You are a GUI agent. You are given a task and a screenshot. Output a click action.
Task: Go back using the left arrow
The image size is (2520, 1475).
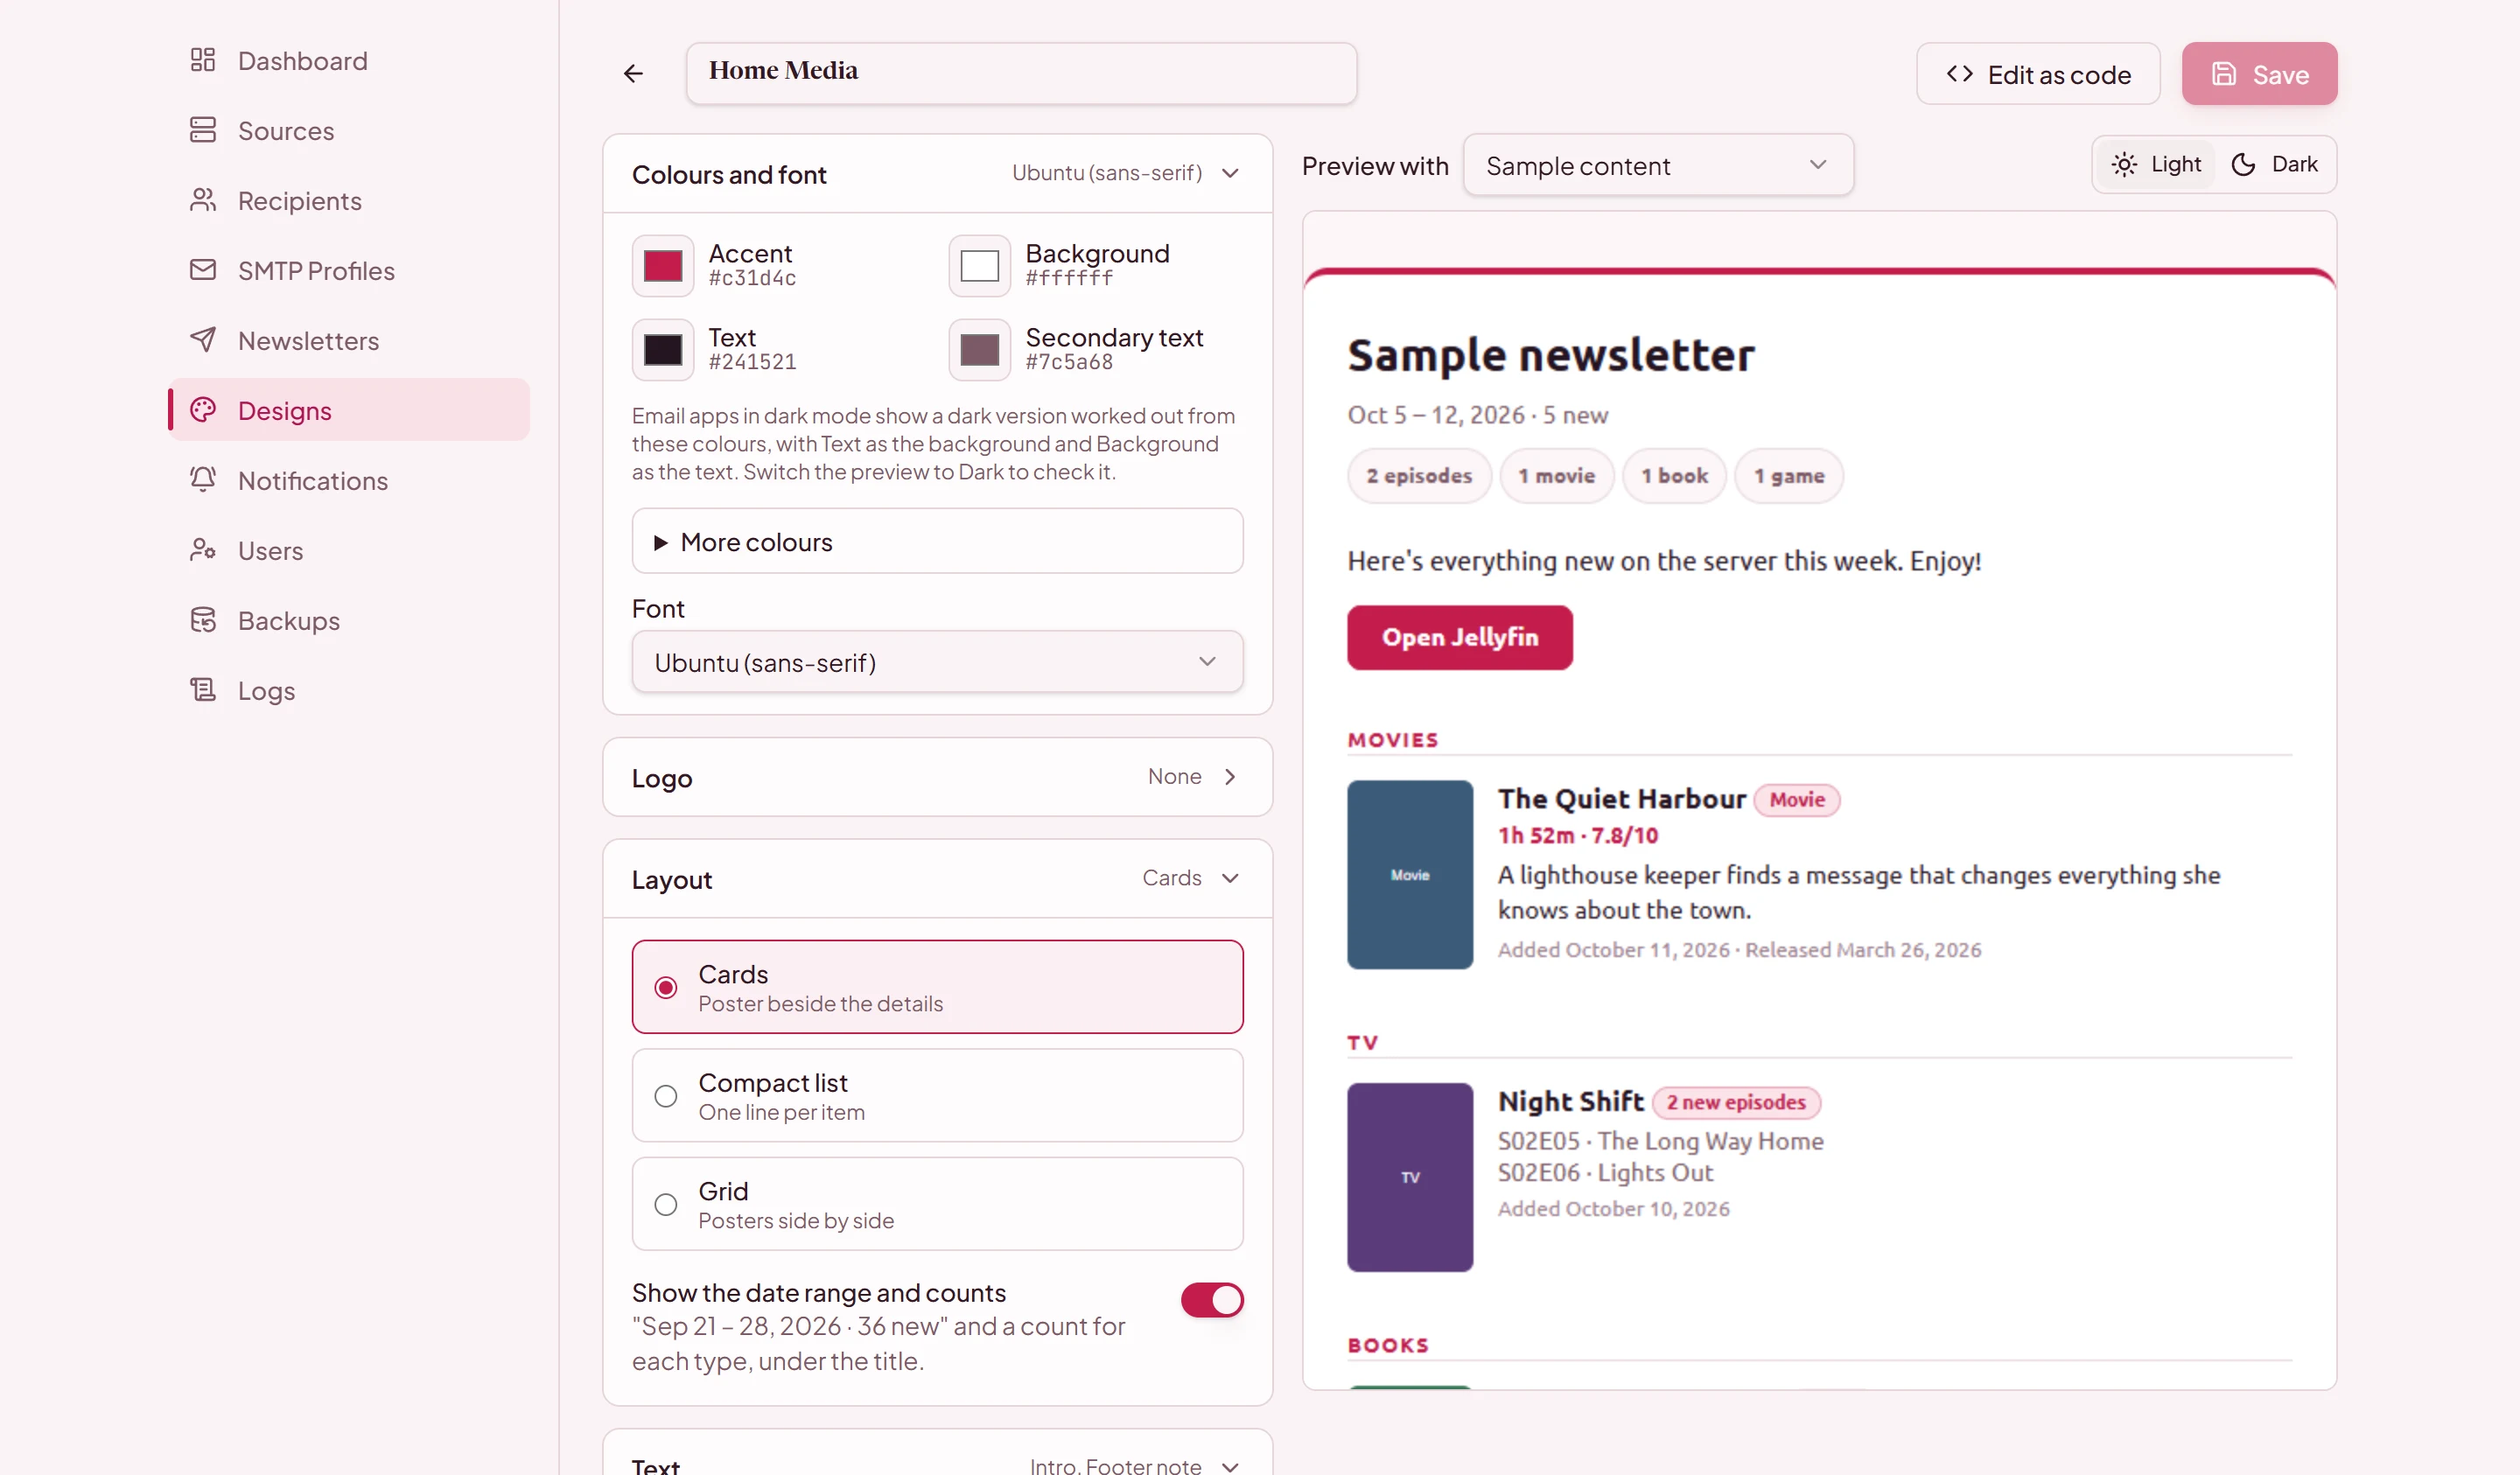[633, 73]
